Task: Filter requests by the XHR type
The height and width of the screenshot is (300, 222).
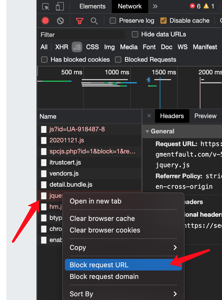Action: [62, 47]
